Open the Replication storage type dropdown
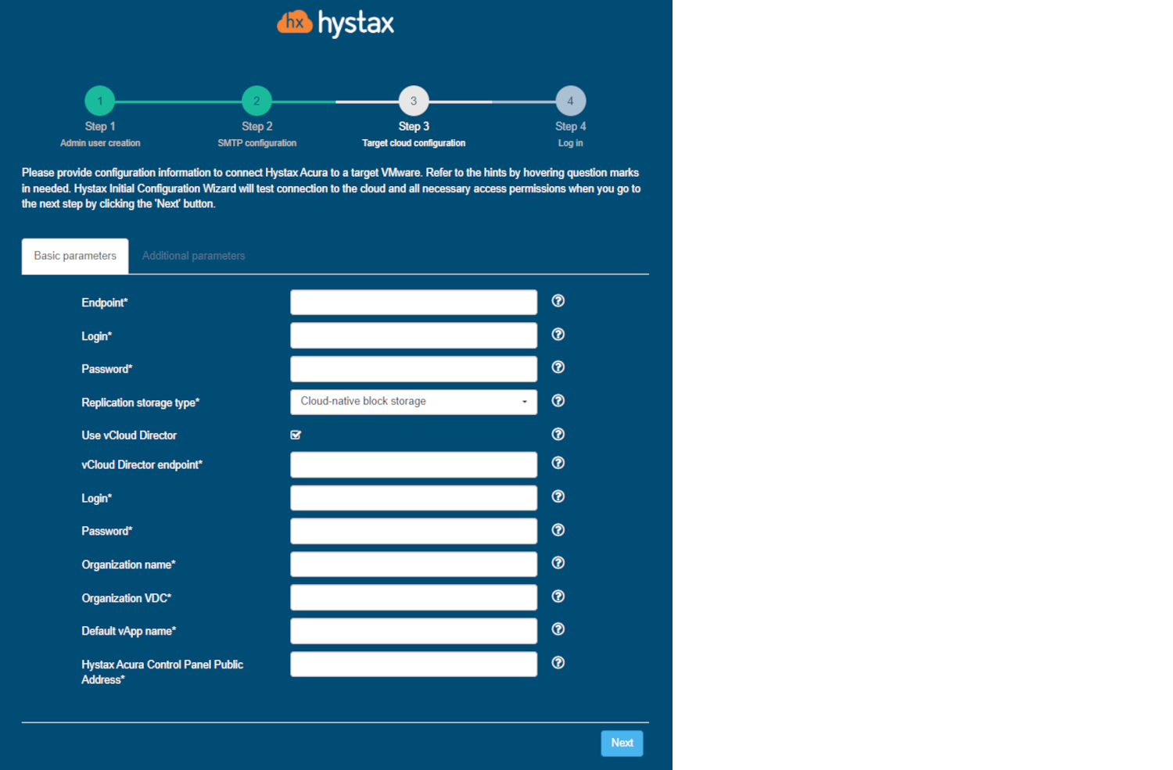Image resolution: width=1173 pixels, height=770 pixels. click(x=413, y=402)
